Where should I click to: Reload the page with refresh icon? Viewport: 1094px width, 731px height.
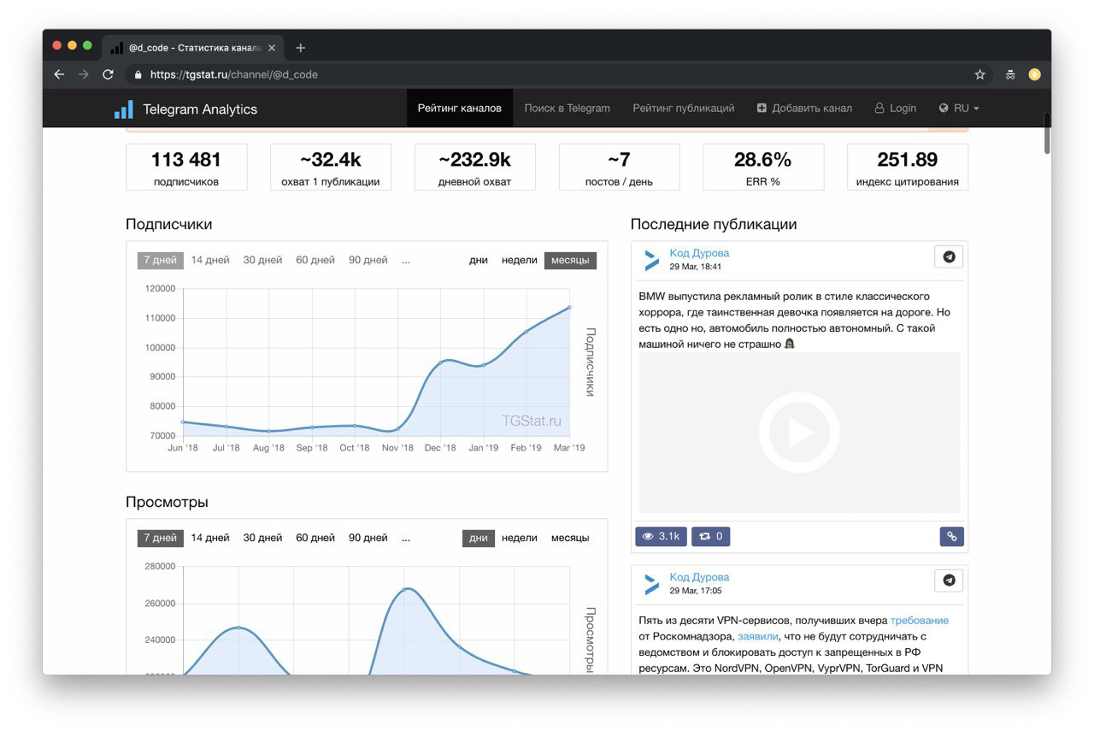click(x=108, y=74)
